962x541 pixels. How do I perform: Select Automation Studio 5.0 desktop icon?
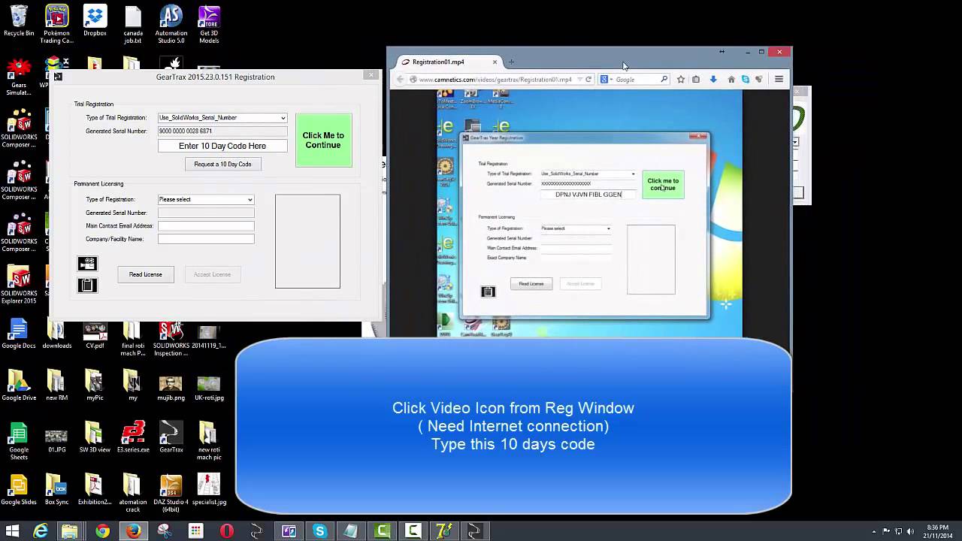click(171, 24)
